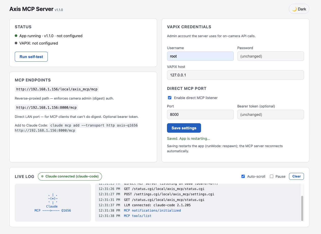This screenshot has height=234, width=321.
Task: Select the reverse-proxied /local/axis_mcp/mcp URL
Action: (x=57, y=89)
